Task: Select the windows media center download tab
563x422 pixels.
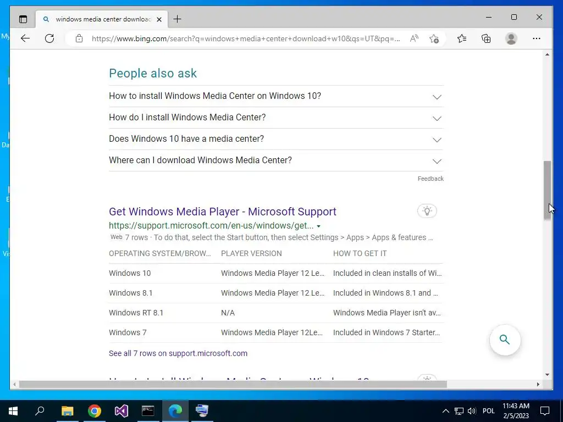Action: [102, 19]
